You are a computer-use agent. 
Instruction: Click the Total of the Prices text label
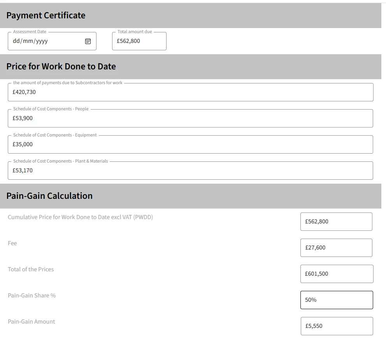tap(31, 269)
